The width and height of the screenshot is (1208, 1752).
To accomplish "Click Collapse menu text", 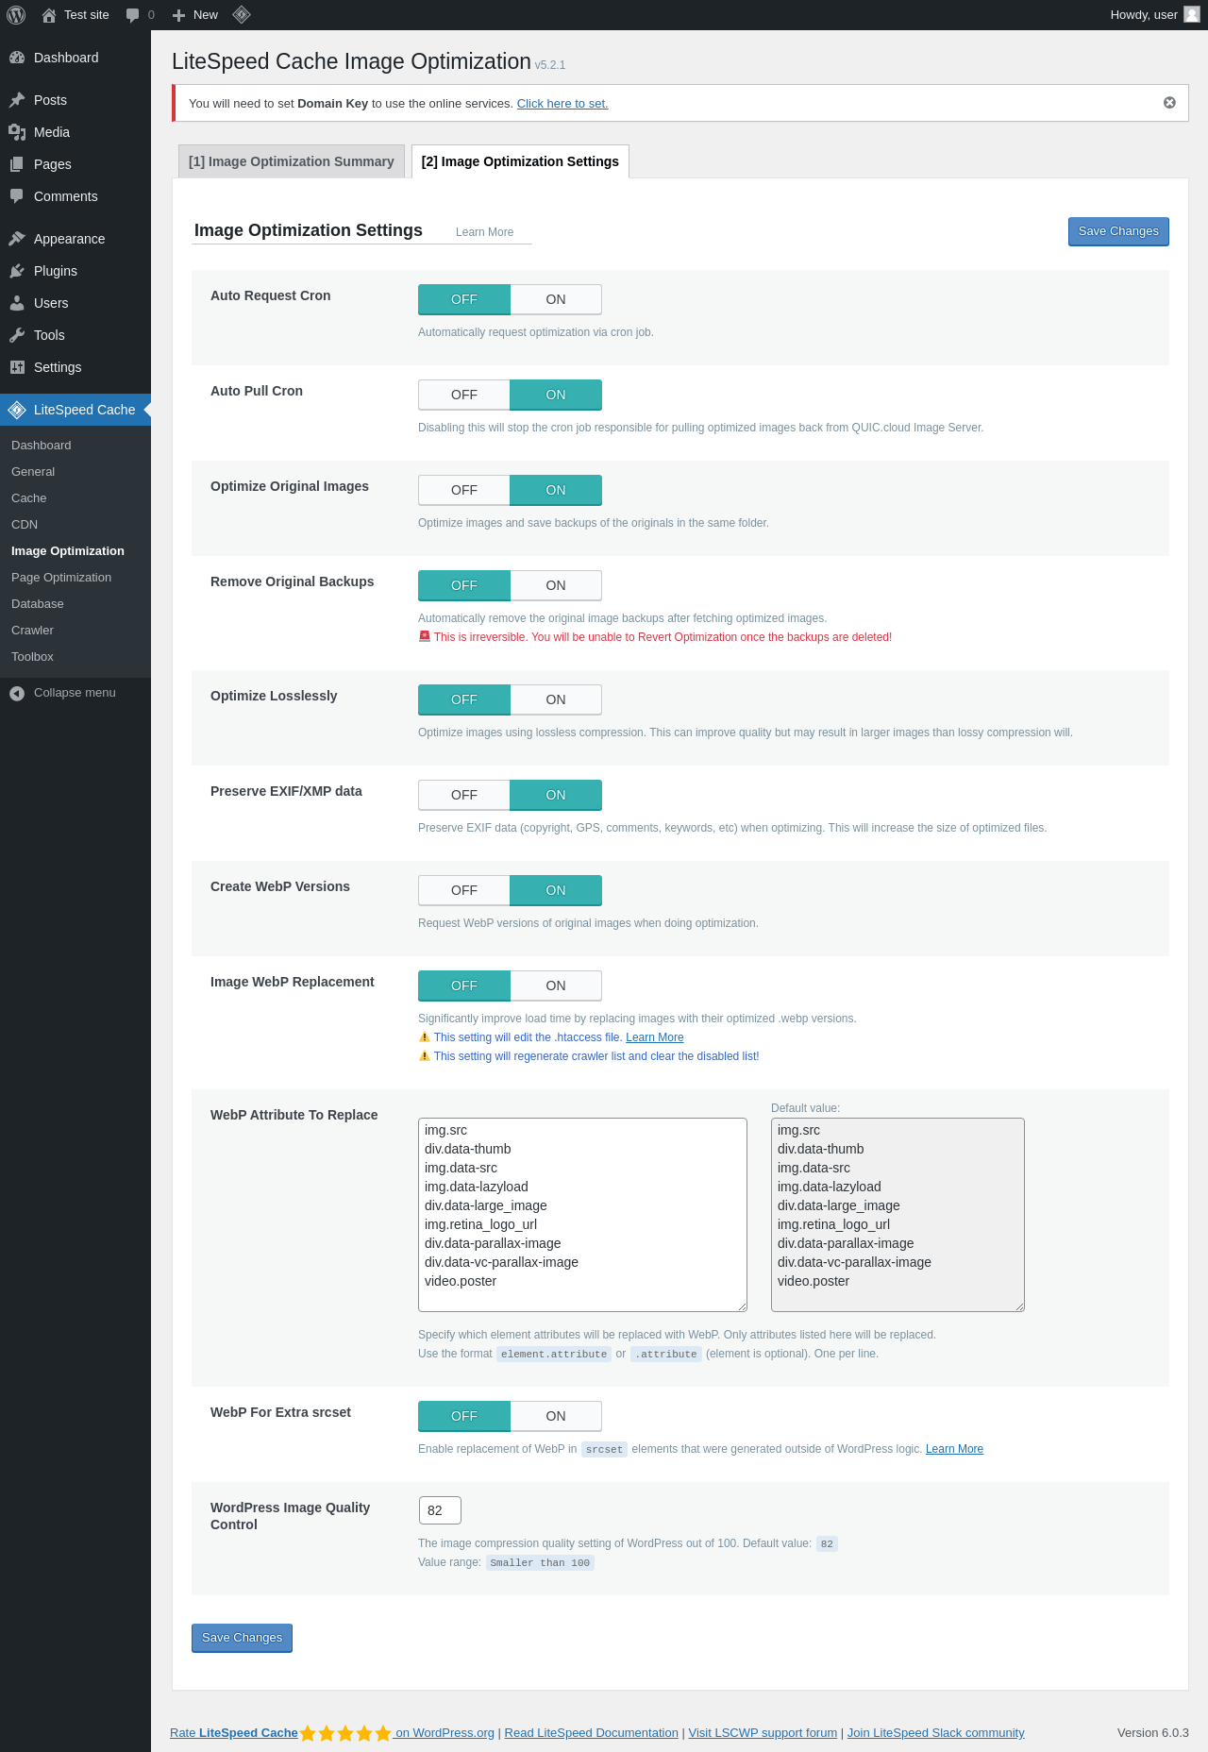I will tap(75, 693).
